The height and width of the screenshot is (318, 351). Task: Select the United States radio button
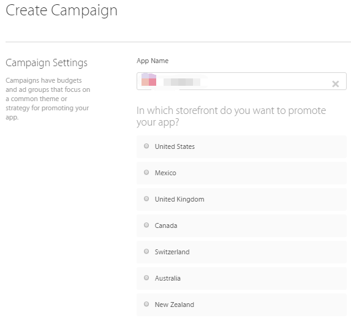tap(146, 146)
